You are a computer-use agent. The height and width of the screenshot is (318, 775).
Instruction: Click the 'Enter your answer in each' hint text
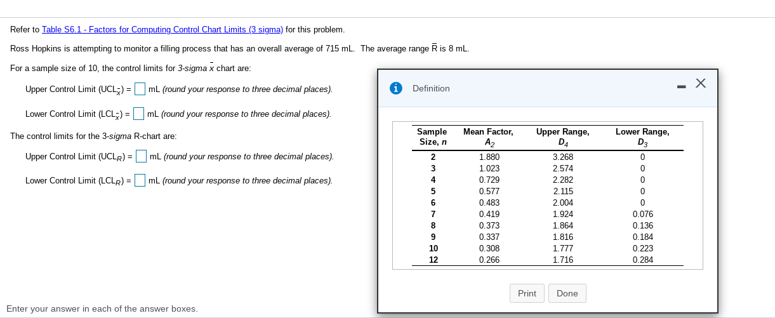pos(102,308)
